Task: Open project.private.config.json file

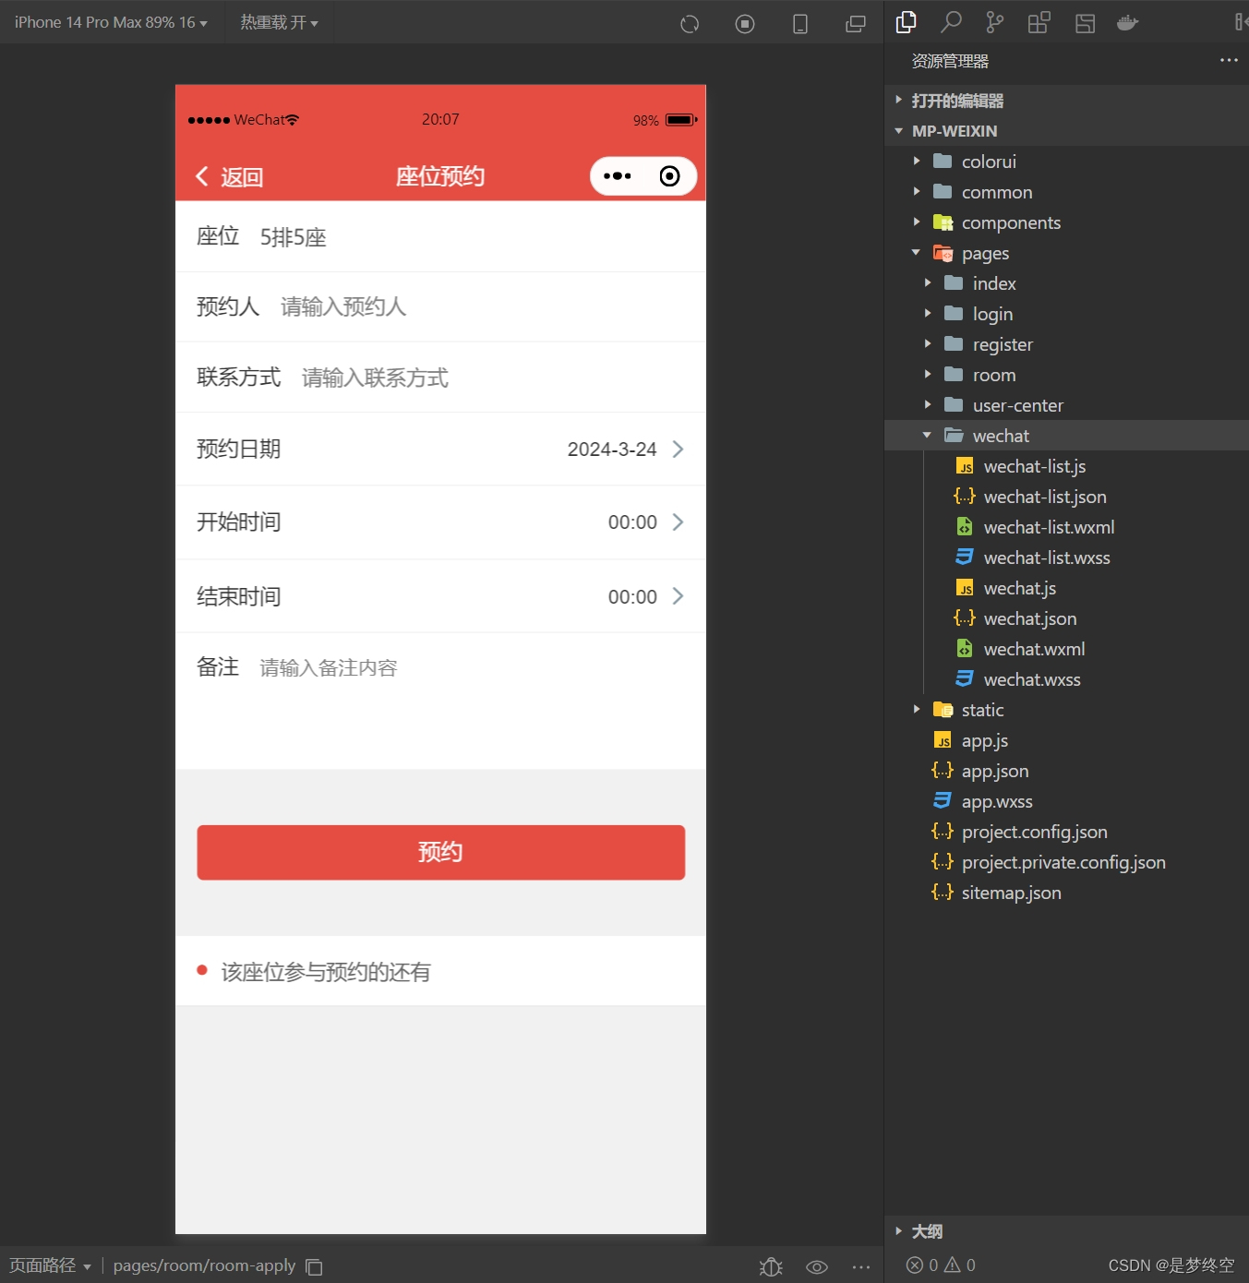Action: click(x=1066, y=862)
